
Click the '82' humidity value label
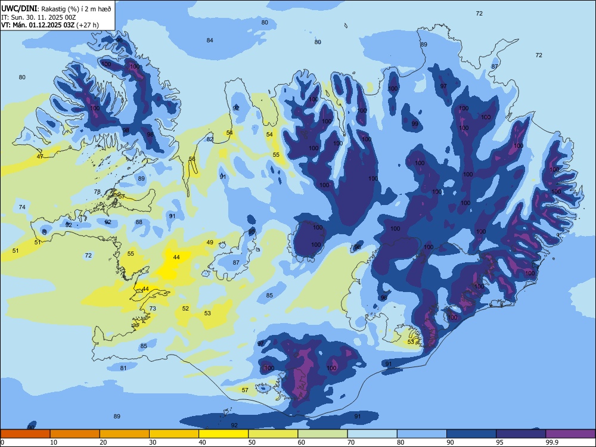[x=210, y=139]
